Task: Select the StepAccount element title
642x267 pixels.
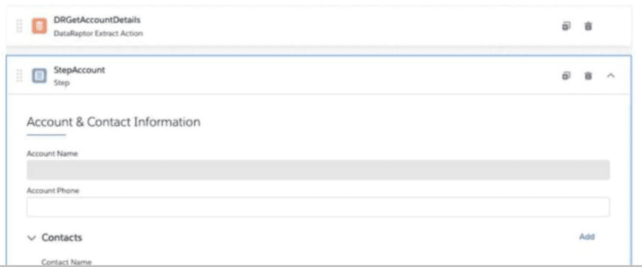Action: pos(79,70)
